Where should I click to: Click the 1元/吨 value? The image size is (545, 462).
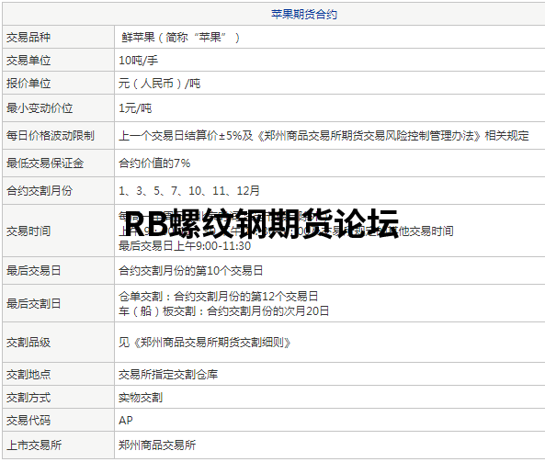pyautogui.click(x=135, y=108)
